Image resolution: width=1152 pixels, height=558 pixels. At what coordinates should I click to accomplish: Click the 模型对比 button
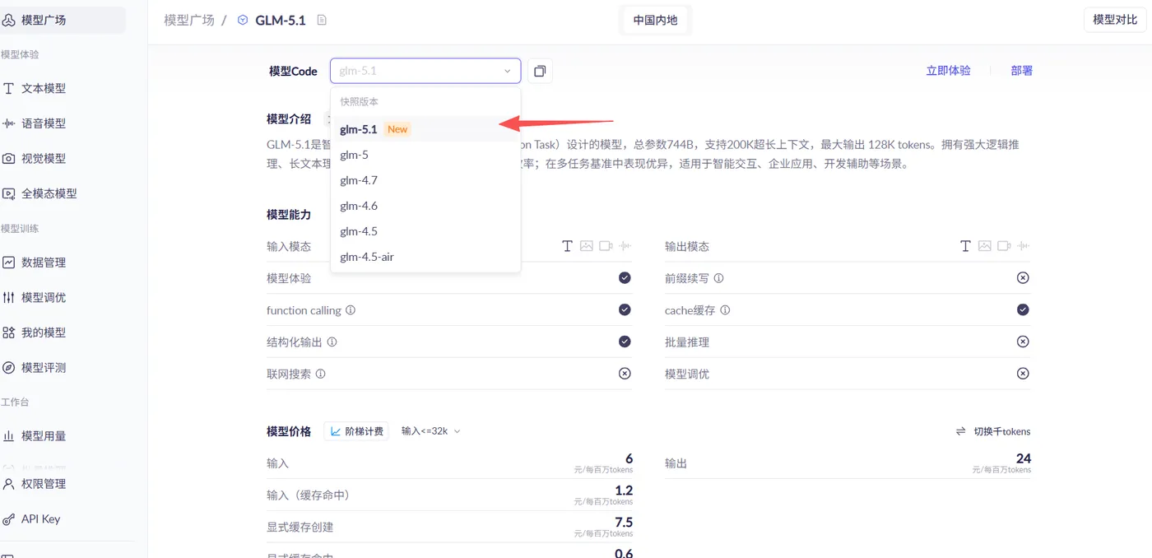click(x=1114, y=20)
